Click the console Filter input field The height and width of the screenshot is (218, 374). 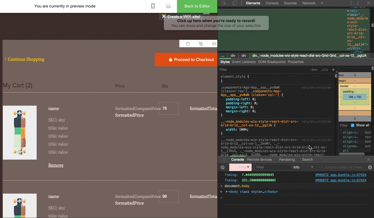273,167
